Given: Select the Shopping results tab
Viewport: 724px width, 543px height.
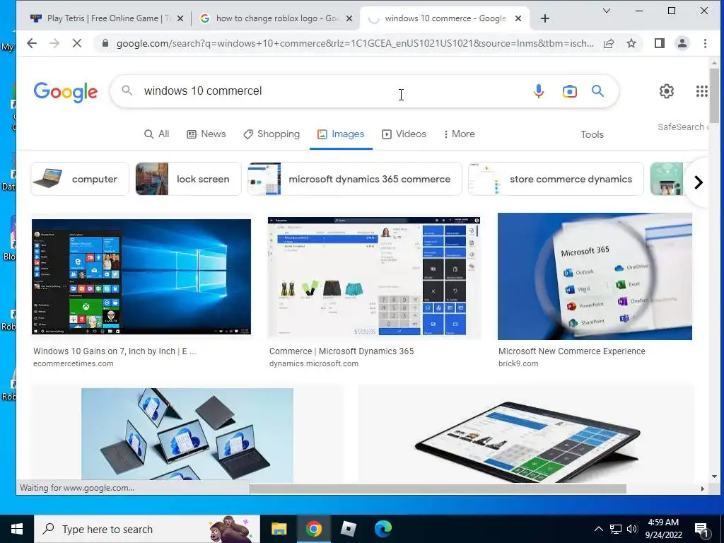Looking at the screenshot, I should (x=271, y=134).
